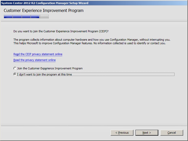Choose the I don't want to join radio circle

15,74
